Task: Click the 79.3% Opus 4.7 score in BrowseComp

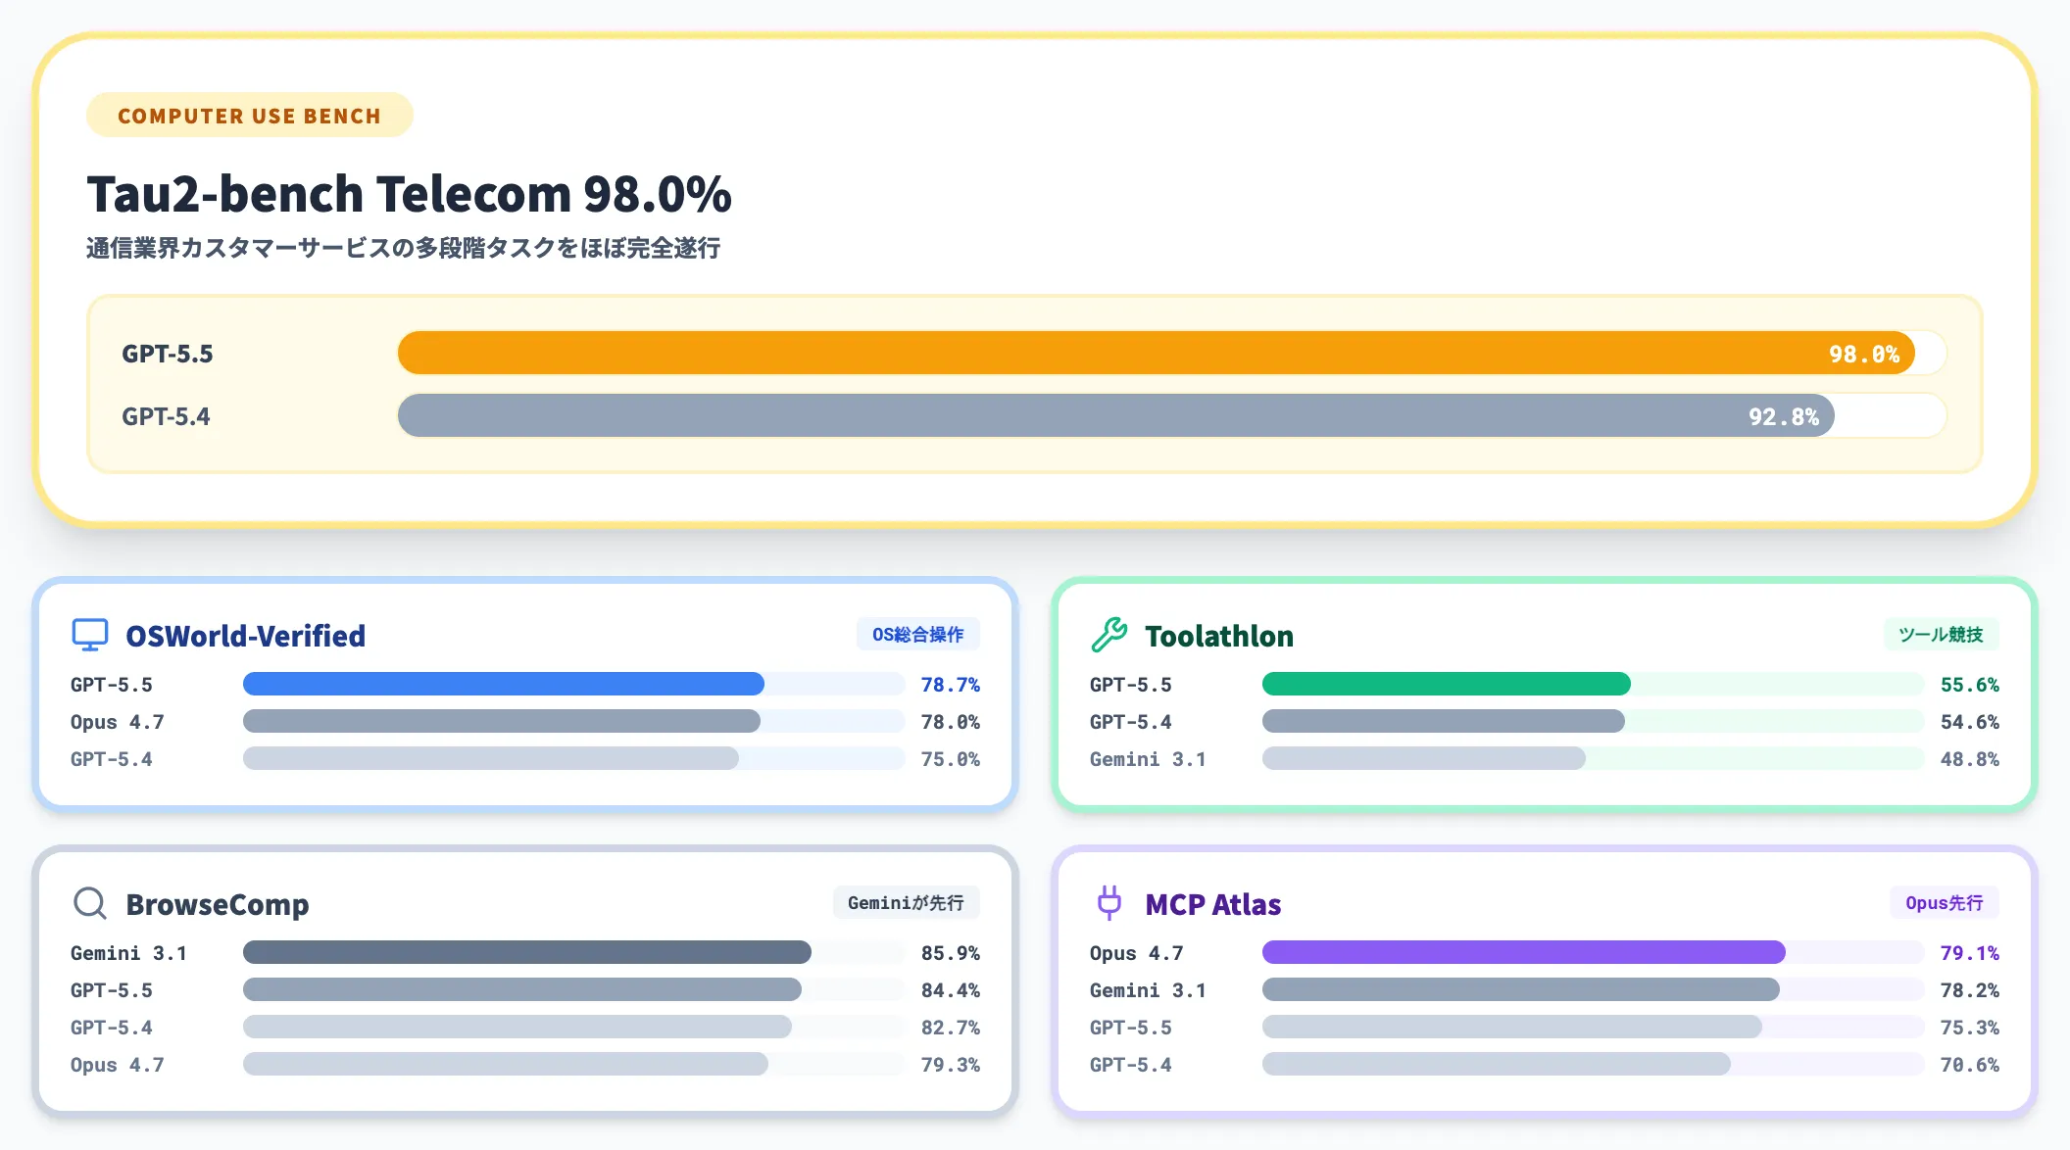Action: pos(950,1065)
